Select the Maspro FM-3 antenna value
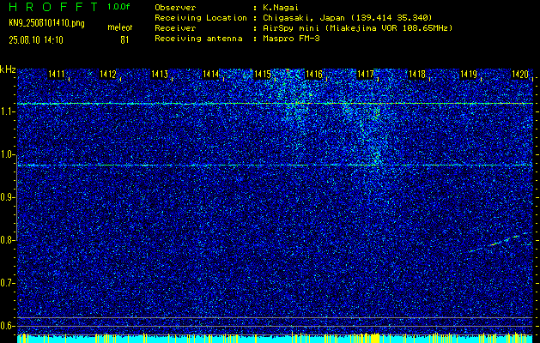 point(290,39)
